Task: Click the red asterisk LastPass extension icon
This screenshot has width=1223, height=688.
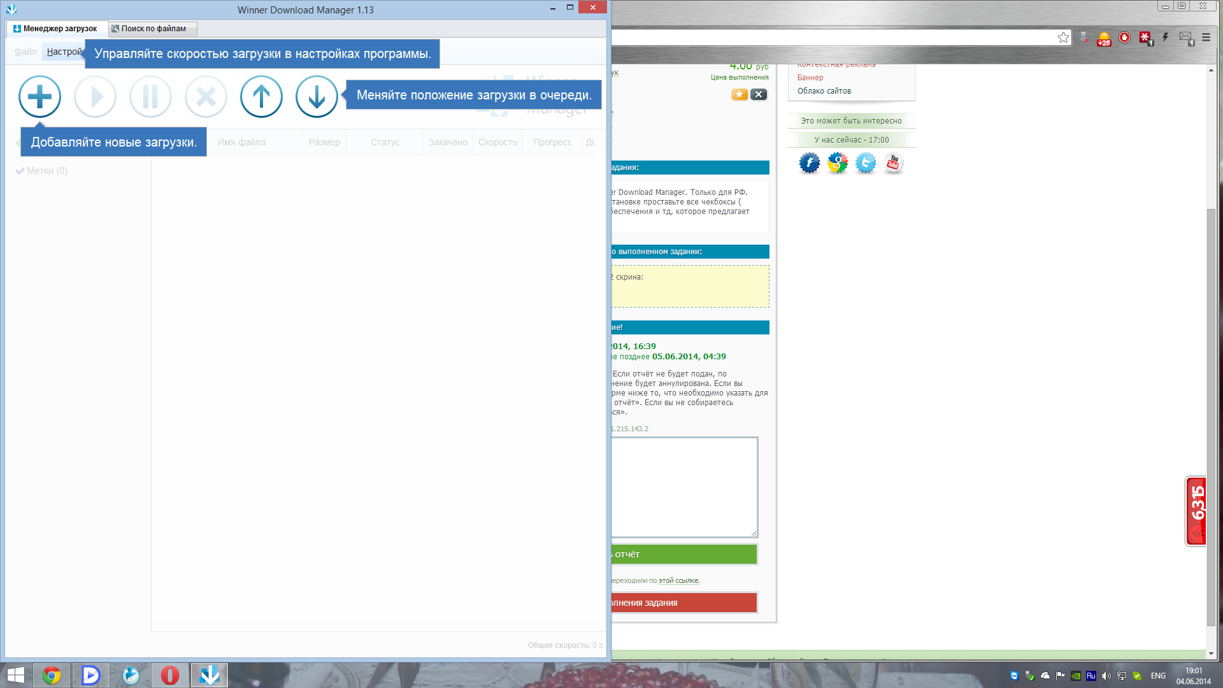Action: pos(1146,38)
